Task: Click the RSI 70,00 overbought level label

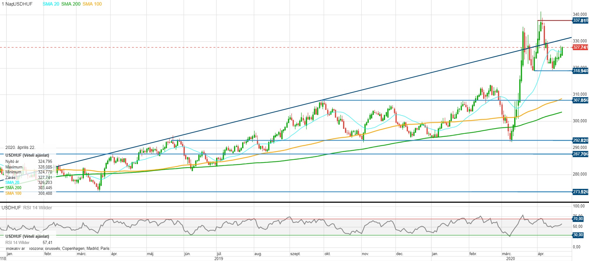Action: click(x=578, y=219)
